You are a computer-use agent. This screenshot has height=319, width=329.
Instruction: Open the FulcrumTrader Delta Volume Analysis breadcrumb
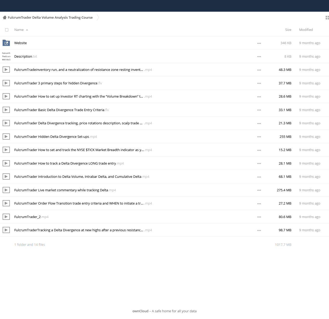[50, 18]
